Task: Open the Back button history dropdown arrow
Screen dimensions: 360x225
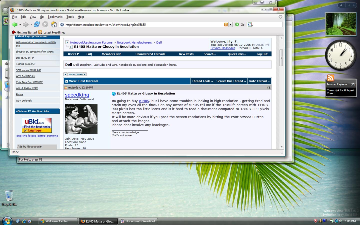Action: pos(20,25)
